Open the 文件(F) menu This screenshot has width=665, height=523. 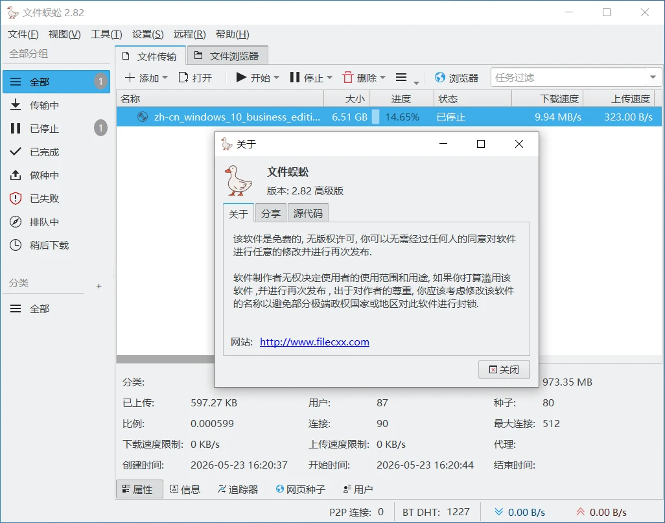pos(23,34)
